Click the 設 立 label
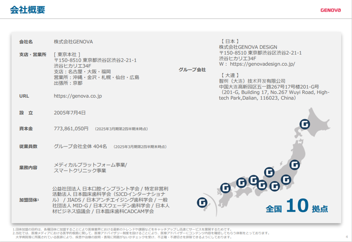Image resolution: width=352 pixels, height=242 pixels. (26, 113)
